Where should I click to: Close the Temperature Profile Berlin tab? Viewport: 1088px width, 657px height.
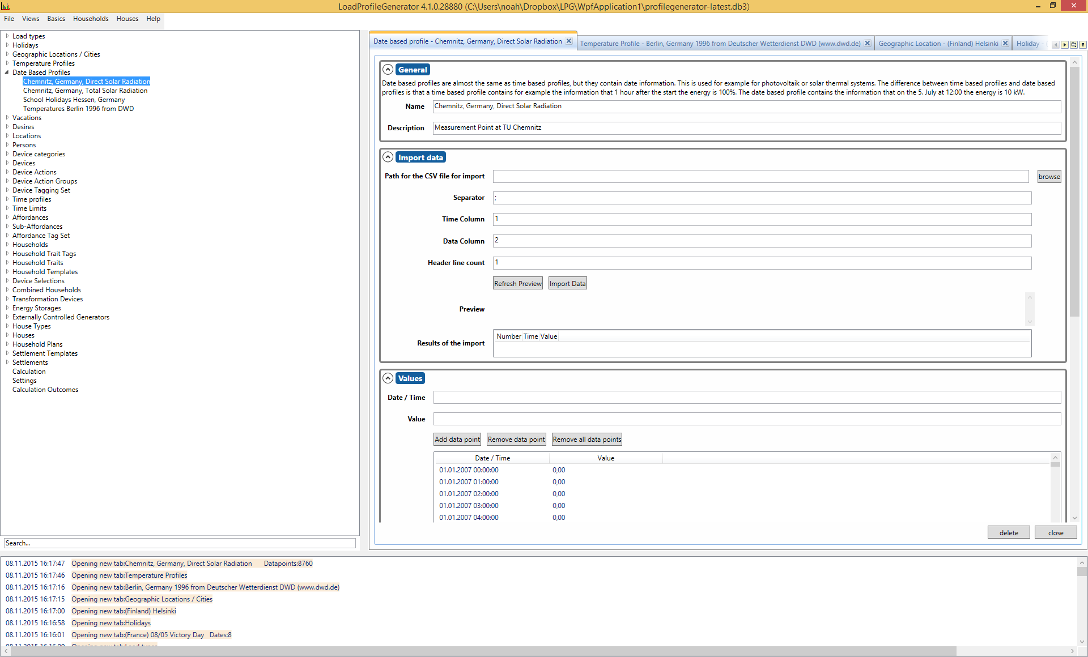[x=867, y=44]
